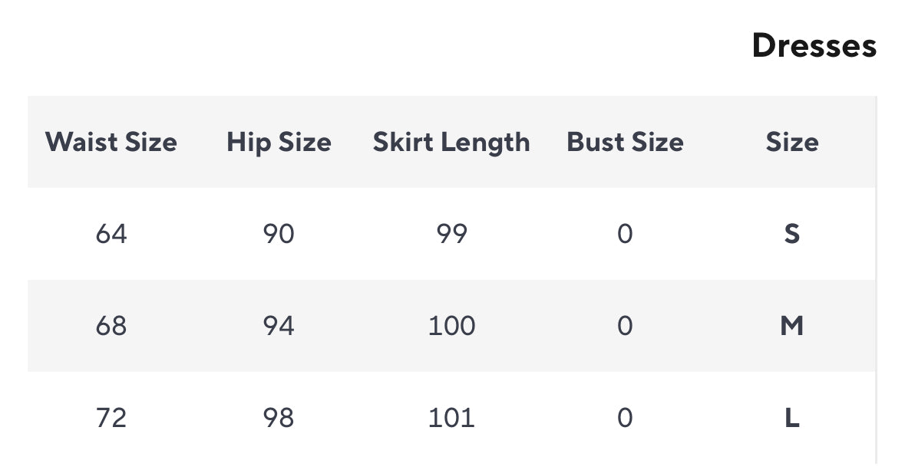
Task: Select the waist size value 68
Action: click(x=111, y=326)
